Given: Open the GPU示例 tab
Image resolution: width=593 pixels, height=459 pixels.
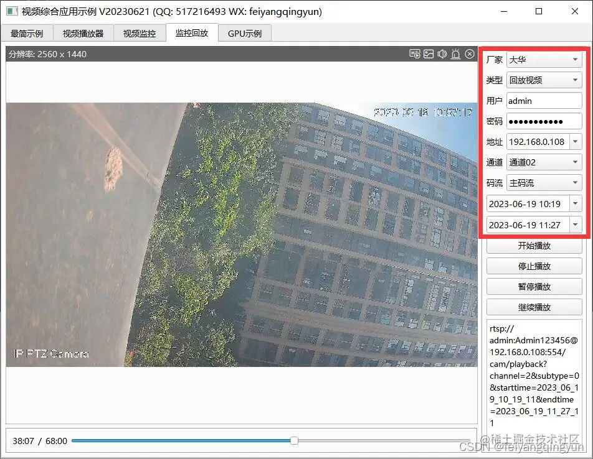Looking at the screenshot, I should pyautogui.click(x=245, y=34).
